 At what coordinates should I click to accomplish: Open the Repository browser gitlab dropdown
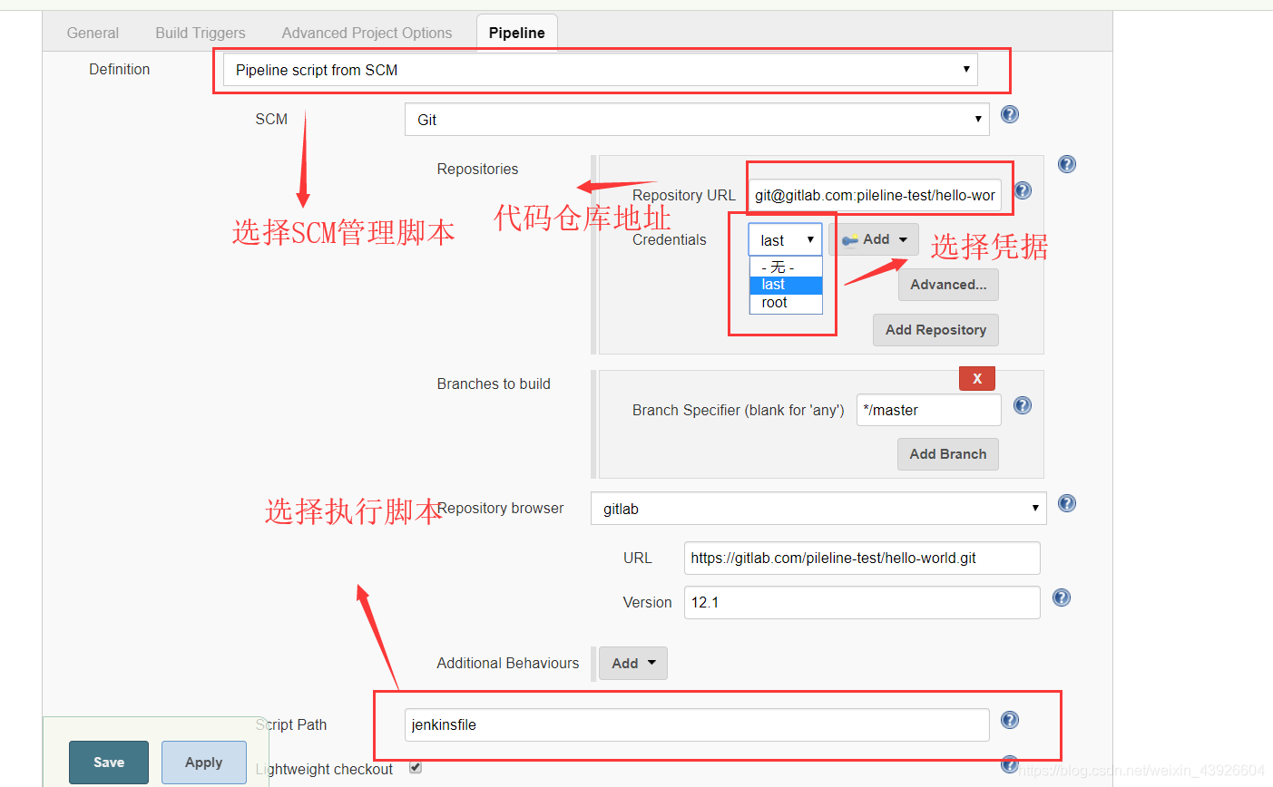pos(818,508)
